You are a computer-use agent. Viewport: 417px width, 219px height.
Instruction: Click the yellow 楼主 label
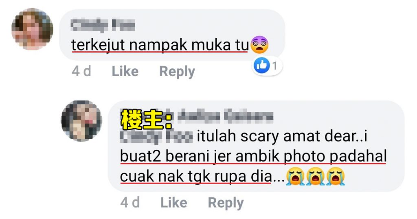[x=147, y=119]
